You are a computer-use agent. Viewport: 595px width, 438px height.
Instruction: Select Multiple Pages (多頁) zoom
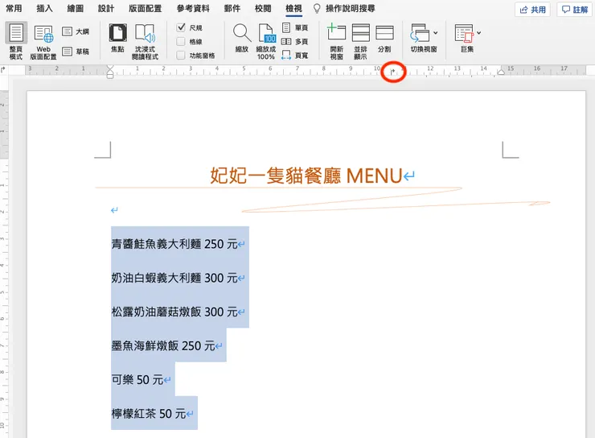[x=295, y=41]
